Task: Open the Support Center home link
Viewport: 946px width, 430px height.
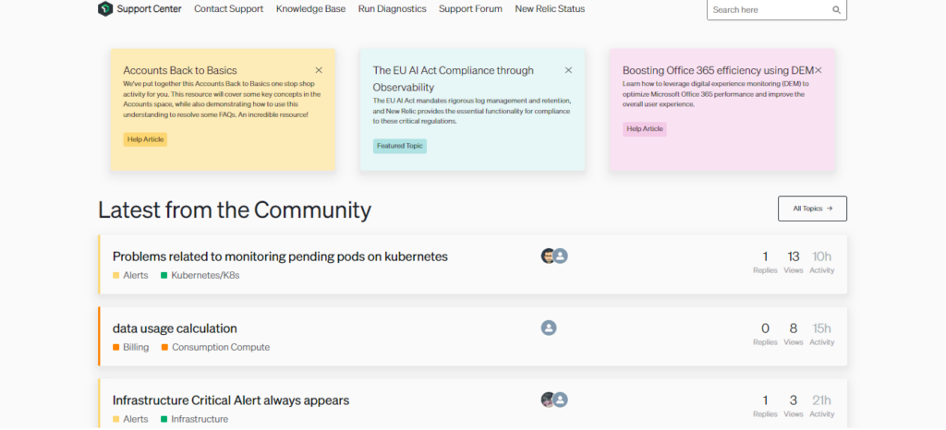Action: pyautogui.click(x=149, y=9)
